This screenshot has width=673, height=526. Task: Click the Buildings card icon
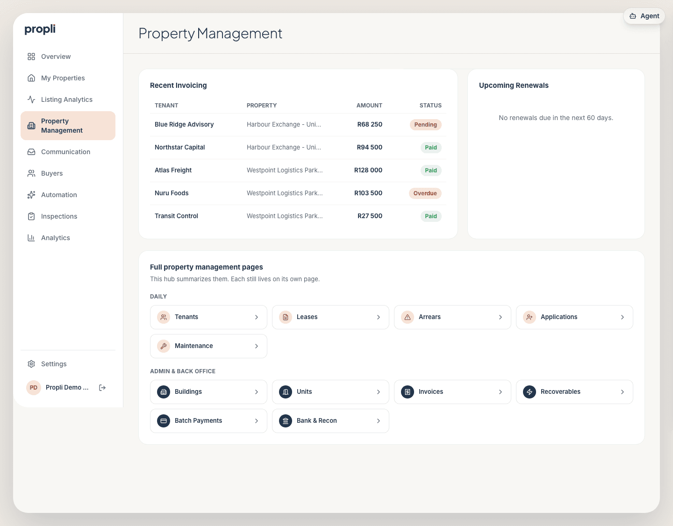coord(164,392)
